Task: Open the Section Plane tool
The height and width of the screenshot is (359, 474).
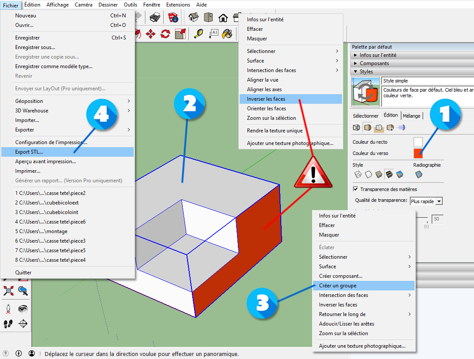Action: click(23, 323)
